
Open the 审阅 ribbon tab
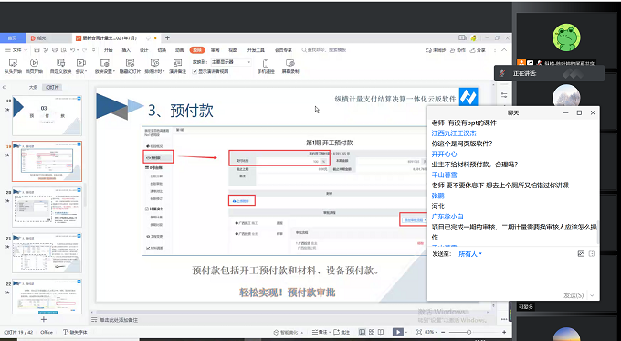tap(215, 50)
